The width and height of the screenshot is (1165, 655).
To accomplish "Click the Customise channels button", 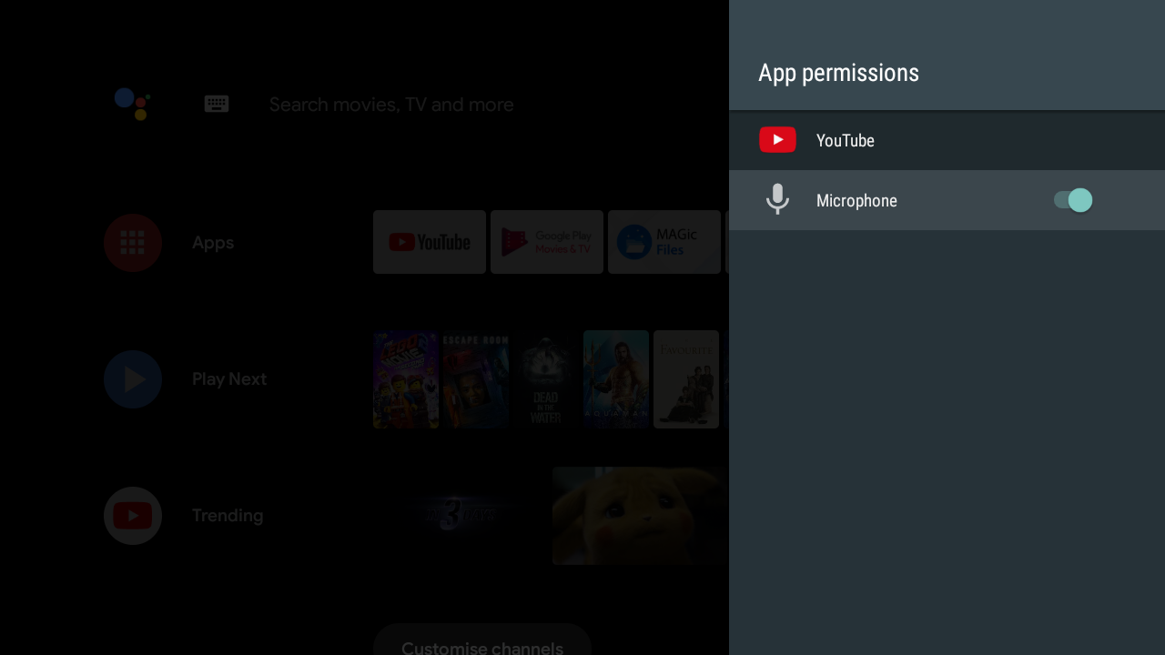I will [x=482, y=640].
